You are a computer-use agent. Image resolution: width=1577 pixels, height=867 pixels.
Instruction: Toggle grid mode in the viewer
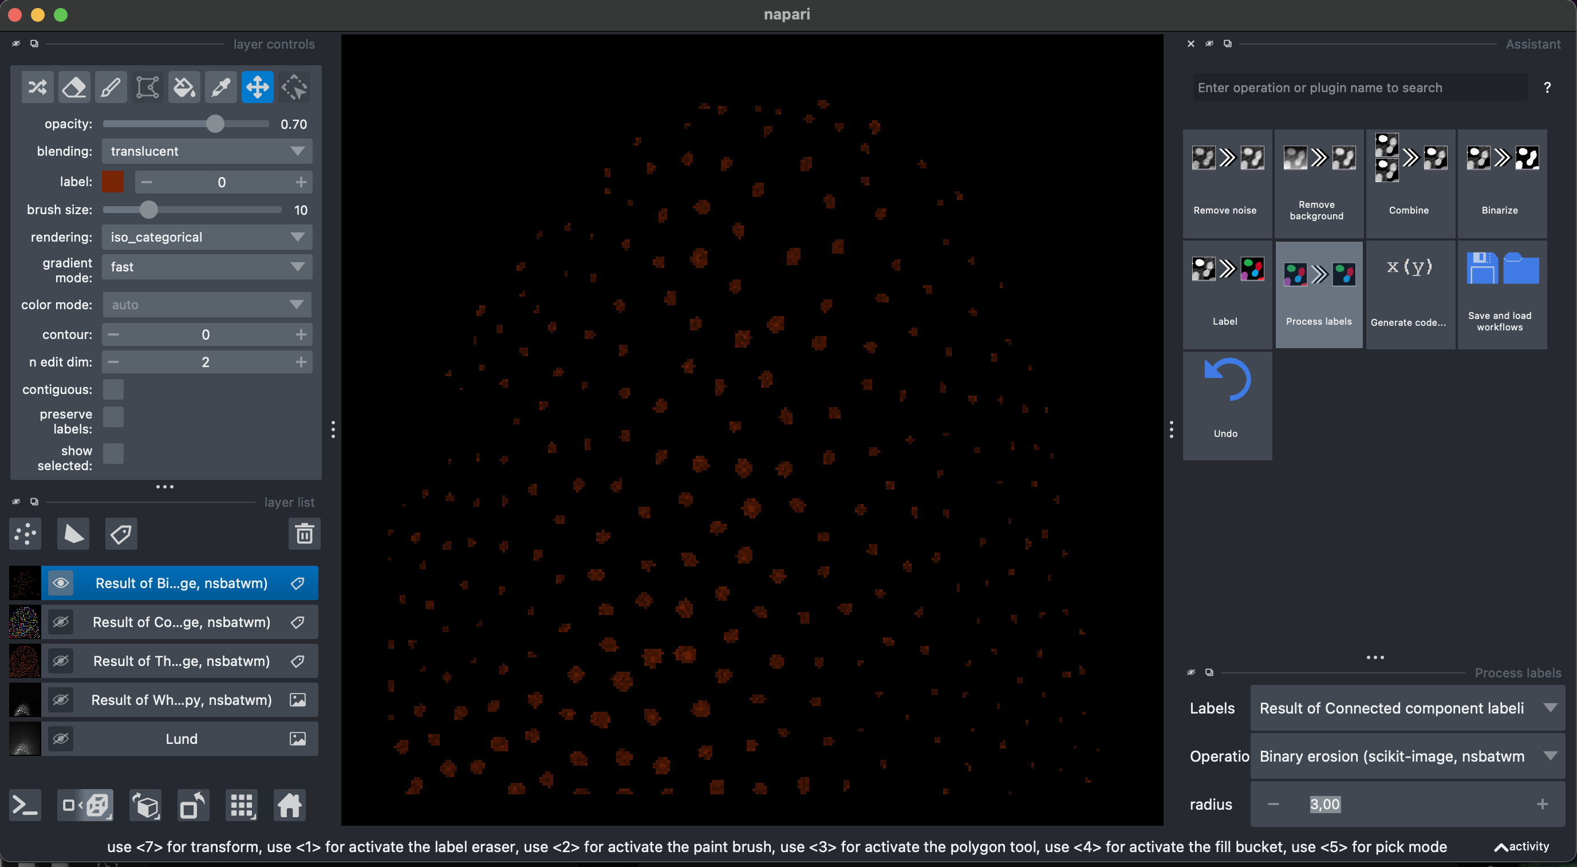tap(242, 805)
